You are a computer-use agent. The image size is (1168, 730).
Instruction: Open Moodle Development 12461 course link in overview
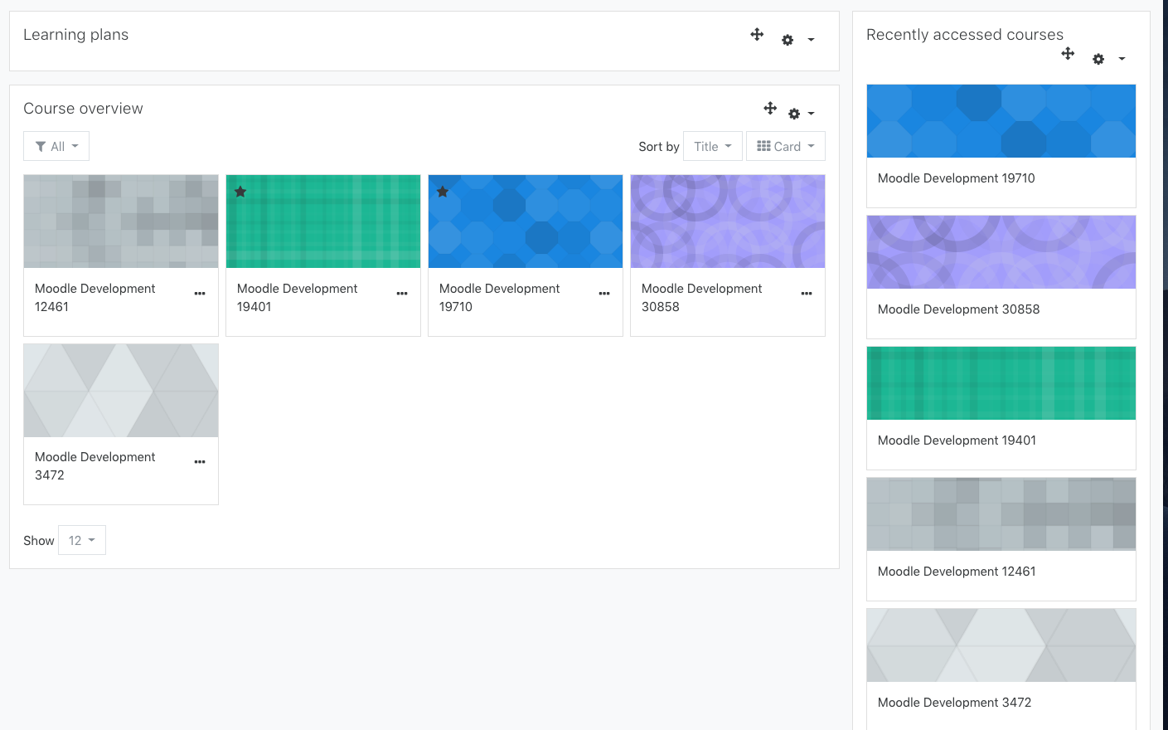[x=95, y=297]
